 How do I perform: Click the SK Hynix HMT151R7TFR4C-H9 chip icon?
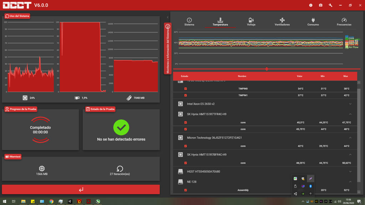(180, 114)
